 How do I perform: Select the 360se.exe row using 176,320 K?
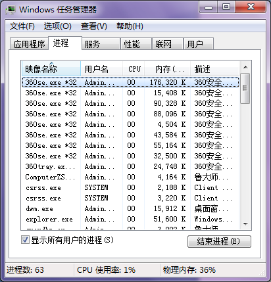click(x=130, y=82)
